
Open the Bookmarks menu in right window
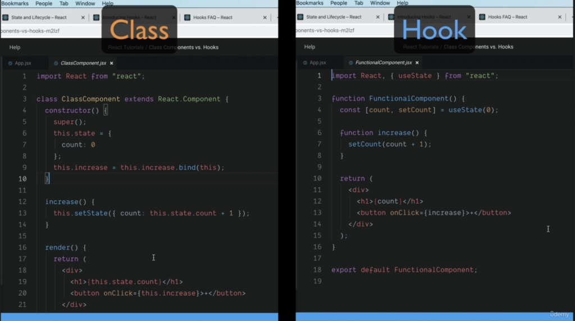tap(309, 3)
